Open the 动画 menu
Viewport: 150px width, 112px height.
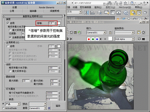(75, 7)
